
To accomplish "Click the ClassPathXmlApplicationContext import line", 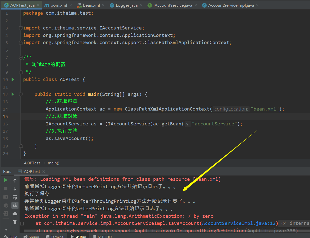I will [x=128, y=43].
